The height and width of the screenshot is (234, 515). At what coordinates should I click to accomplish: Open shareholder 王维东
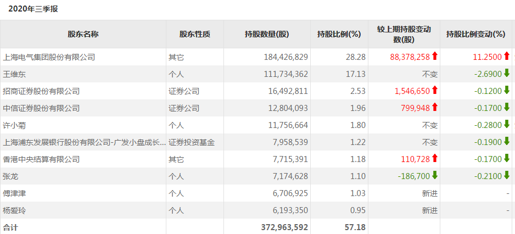(14, 74)
